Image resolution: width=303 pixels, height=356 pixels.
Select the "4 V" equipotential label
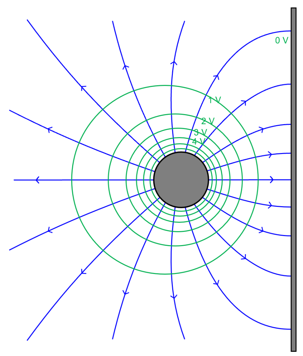pyautogui.click(x=199, y=141)
